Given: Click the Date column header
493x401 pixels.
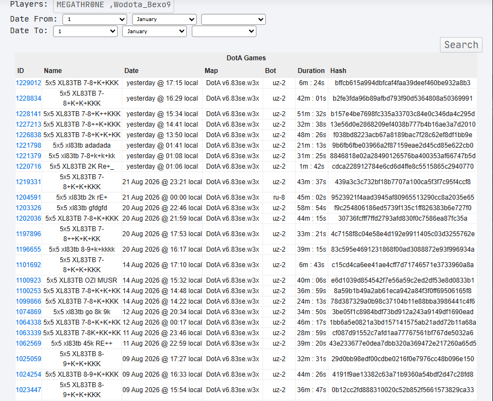Looking at the screenshot, I should click(x=131, y=70).
